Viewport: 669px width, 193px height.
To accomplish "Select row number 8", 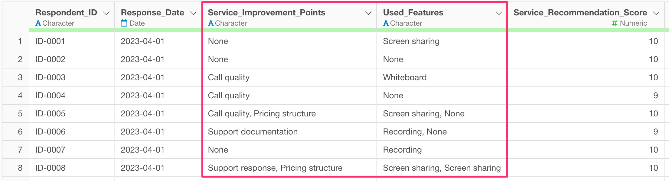I will (20, 168).
